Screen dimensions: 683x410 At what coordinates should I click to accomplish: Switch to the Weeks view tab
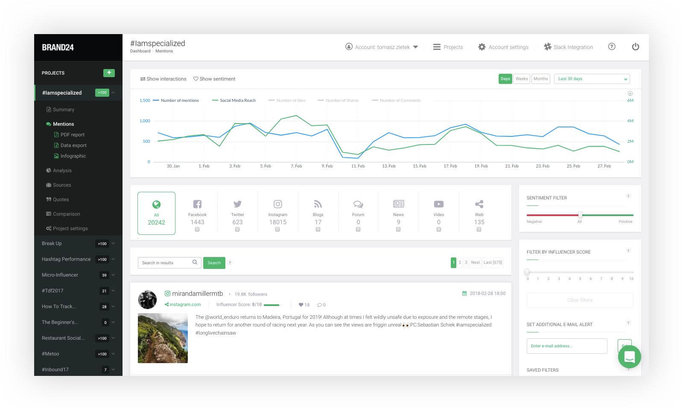521,78
